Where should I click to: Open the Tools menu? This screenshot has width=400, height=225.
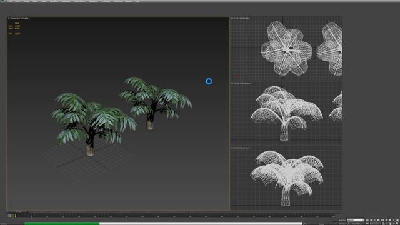click(17, 1)
